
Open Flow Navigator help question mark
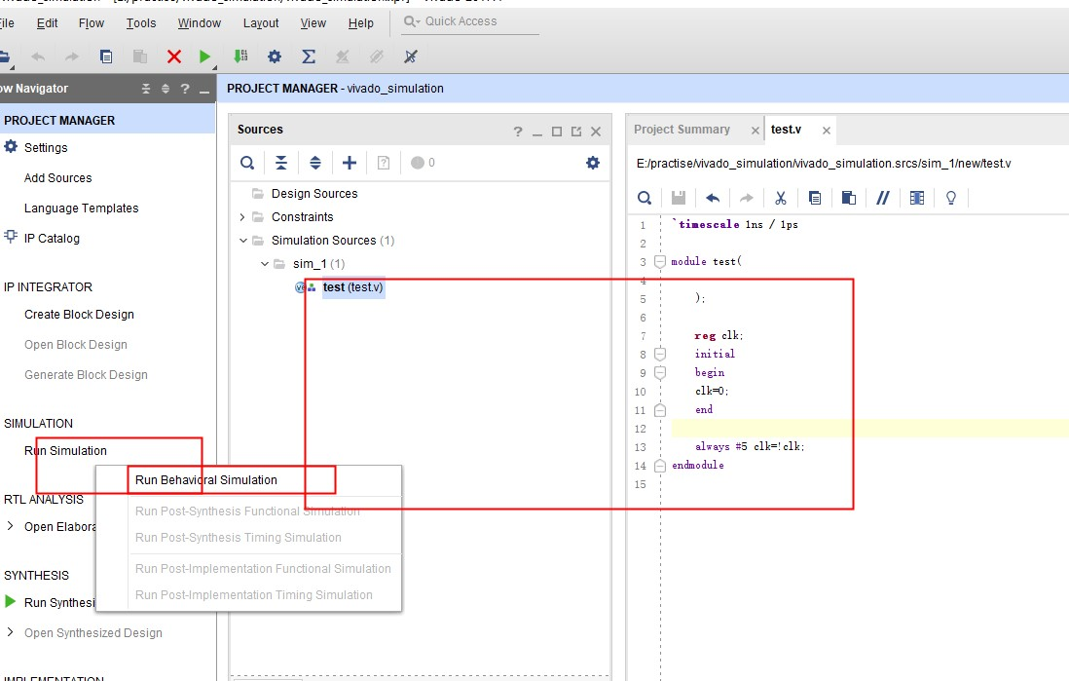[185, 89]
